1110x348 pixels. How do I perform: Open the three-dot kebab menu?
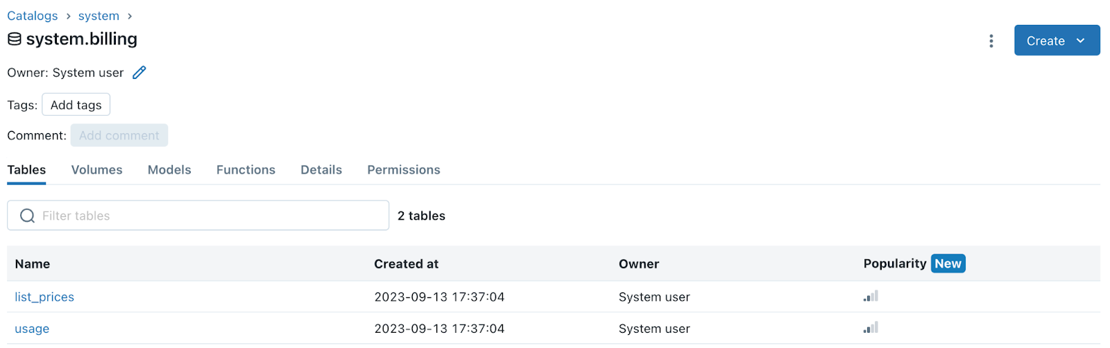(991, 41)
